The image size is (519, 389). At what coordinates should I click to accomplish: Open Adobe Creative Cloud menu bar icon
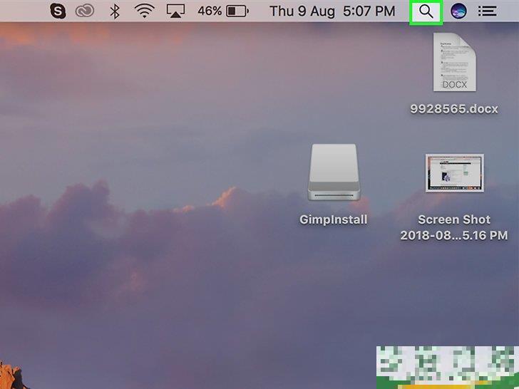pos(84,11)
